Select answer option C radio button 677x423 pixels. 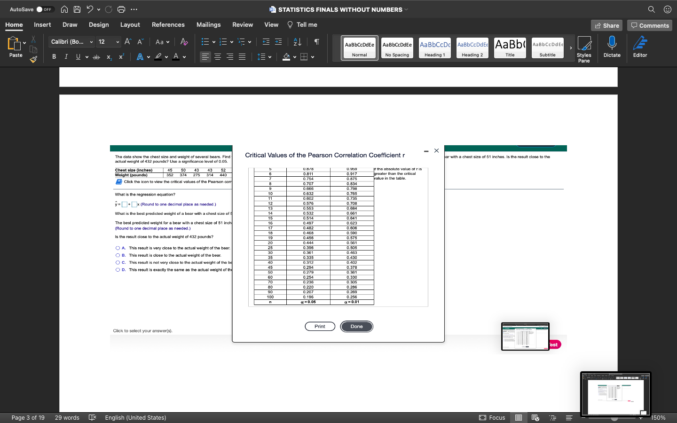[x=118, y=263]
